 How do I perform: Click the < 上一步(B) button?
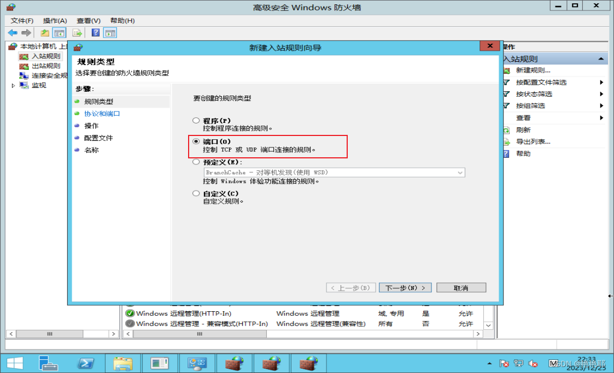(x=351, y=288)
